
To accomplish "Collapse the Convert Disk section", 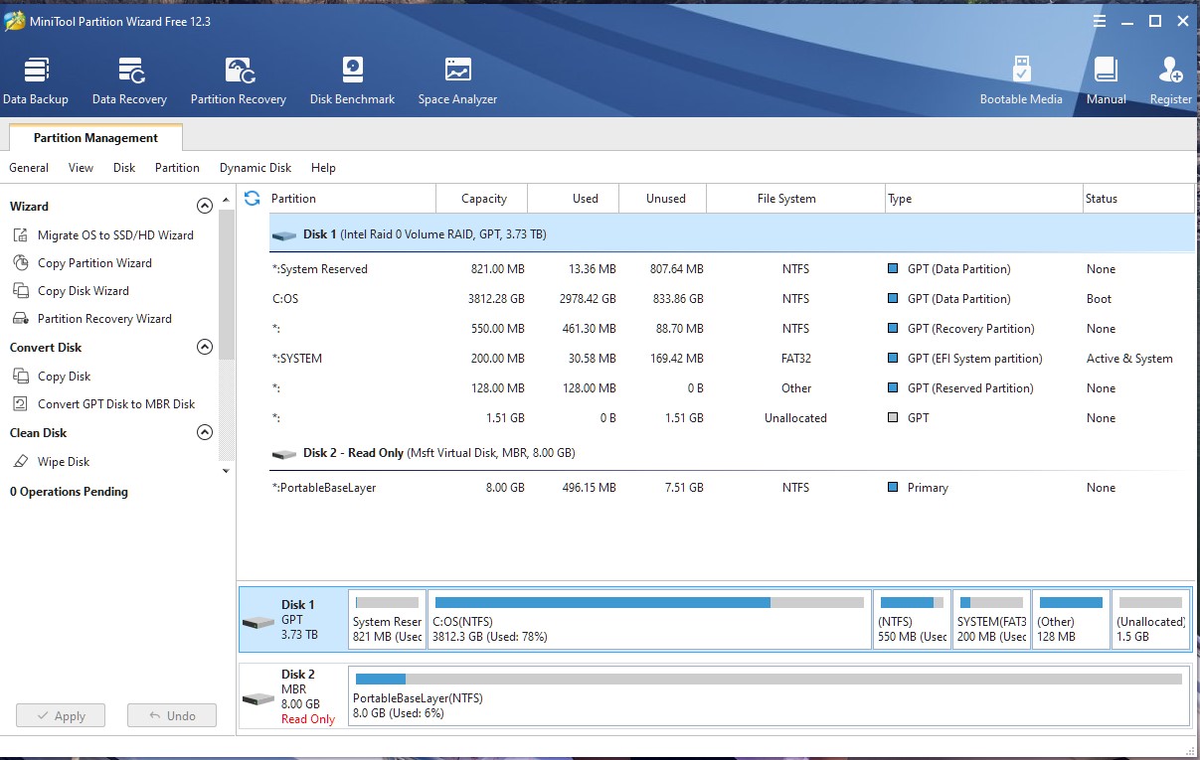I will [x=205, y=348].
